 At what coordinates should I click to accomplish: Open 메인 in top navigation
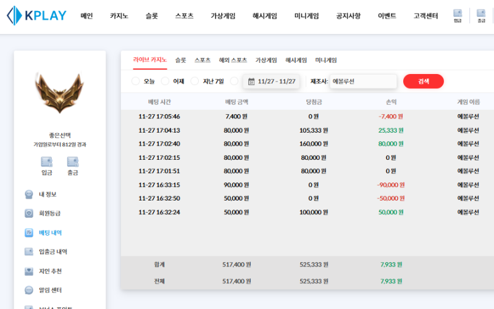pyautogui.click(x=86, y=16)
